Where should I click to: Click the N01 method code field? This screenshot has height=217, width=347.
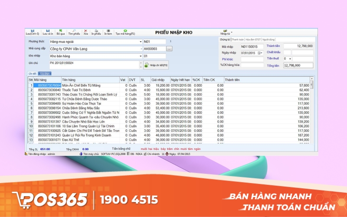[x=154, y=42]
